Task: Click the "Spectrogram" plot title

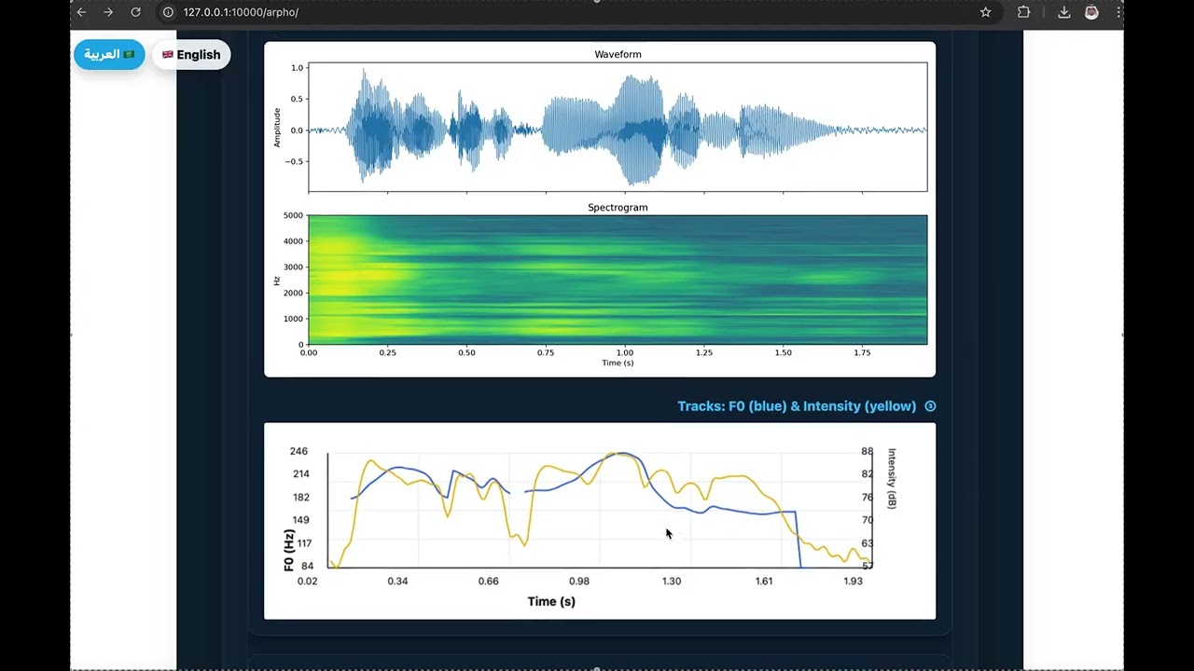Action: (618, 208)
